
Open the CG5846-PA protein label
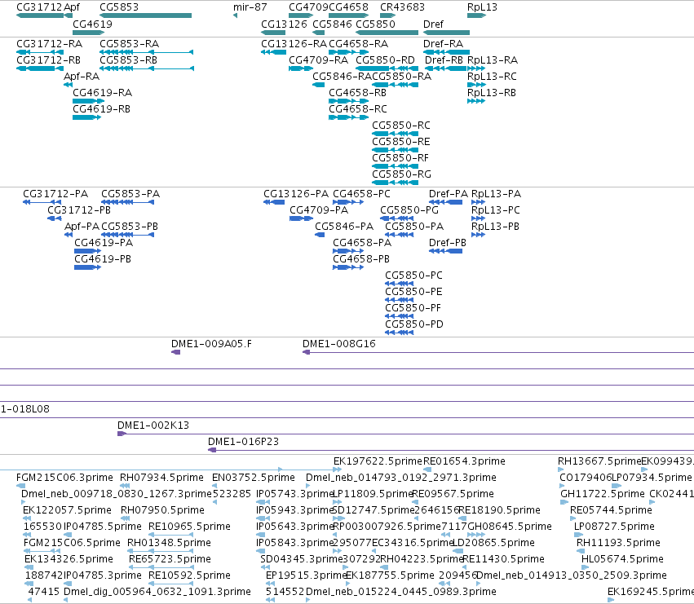(344, 226)
